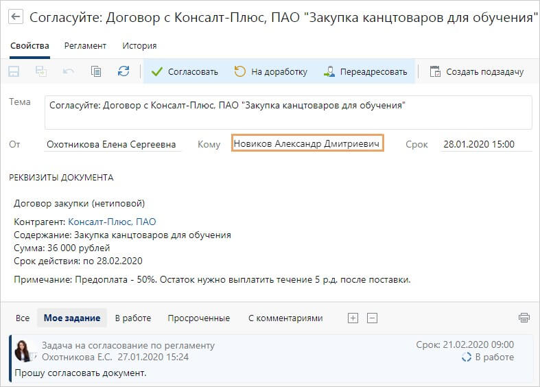Click text Договор закупки (нетиповой)

79,204
